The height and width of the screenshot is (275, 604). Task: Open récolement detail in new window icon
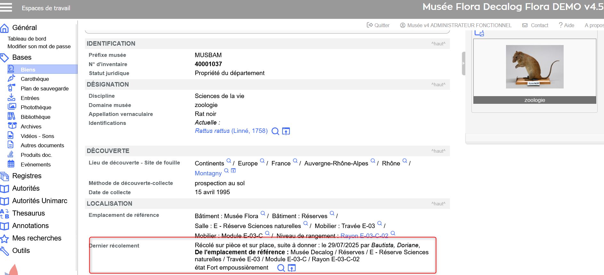[x=292, y=268]
